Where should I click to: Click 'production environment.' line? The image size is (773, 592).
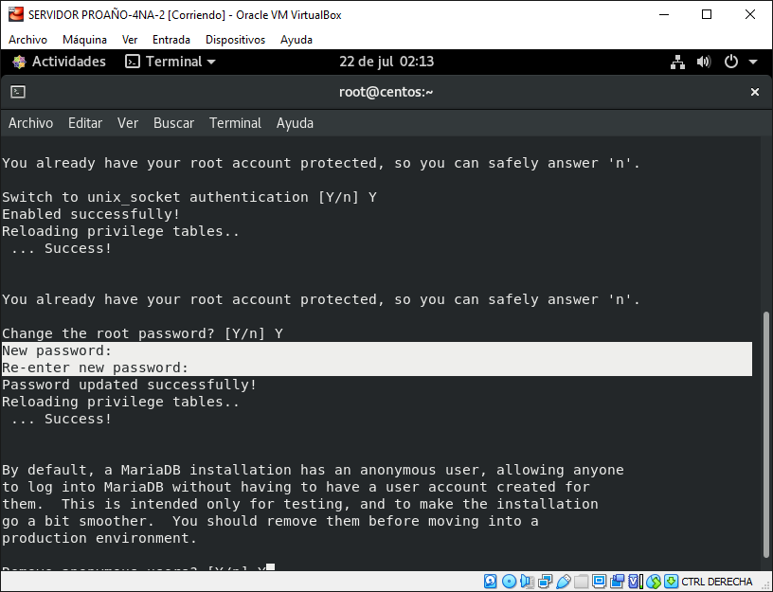click(99, 538)
